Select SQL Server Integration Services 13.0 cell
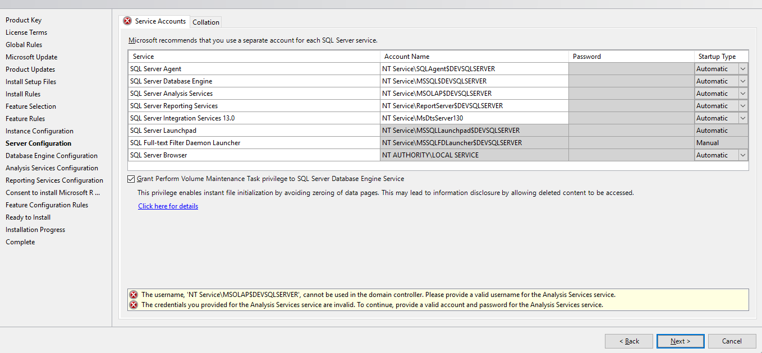 pyautogui.click(x=254, y=118)
